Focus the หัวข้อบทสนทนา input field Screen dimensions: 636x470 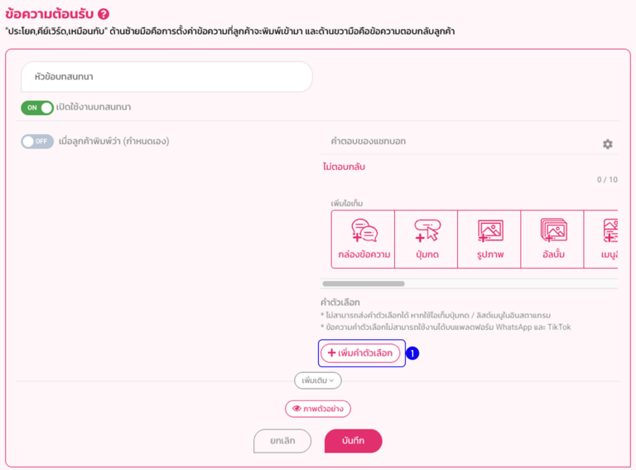(x=166, y=77)
